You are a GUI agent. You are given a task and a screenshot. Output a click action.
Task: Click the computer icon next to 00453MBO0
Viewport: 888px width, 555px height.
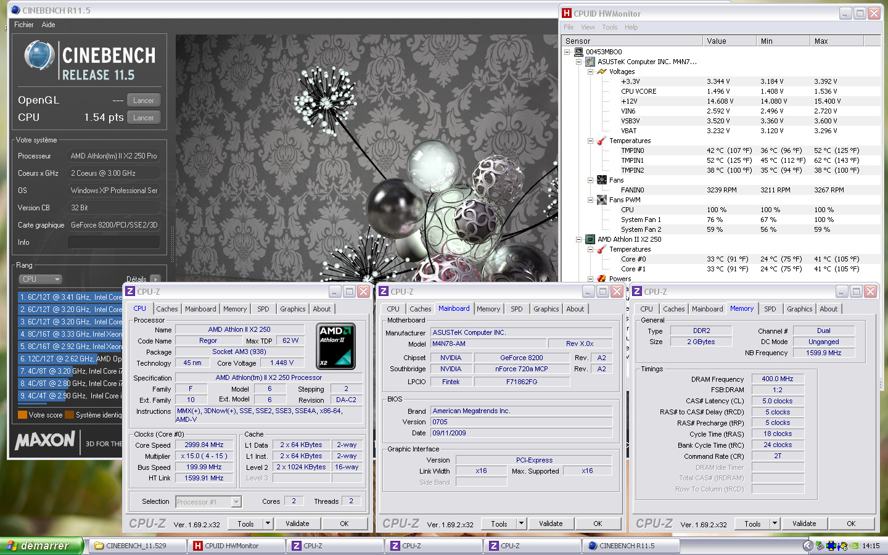coord(578,52)
